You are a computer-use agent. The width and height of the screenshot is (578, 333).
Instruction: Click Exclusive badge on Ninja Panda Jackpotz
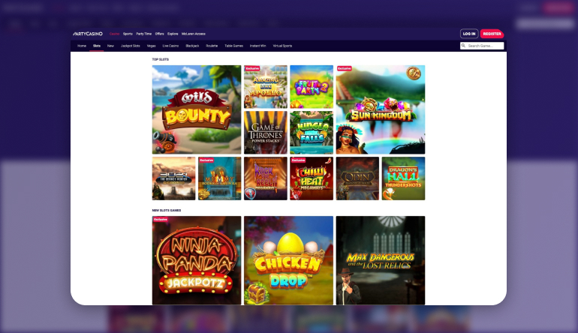point(161,219)
